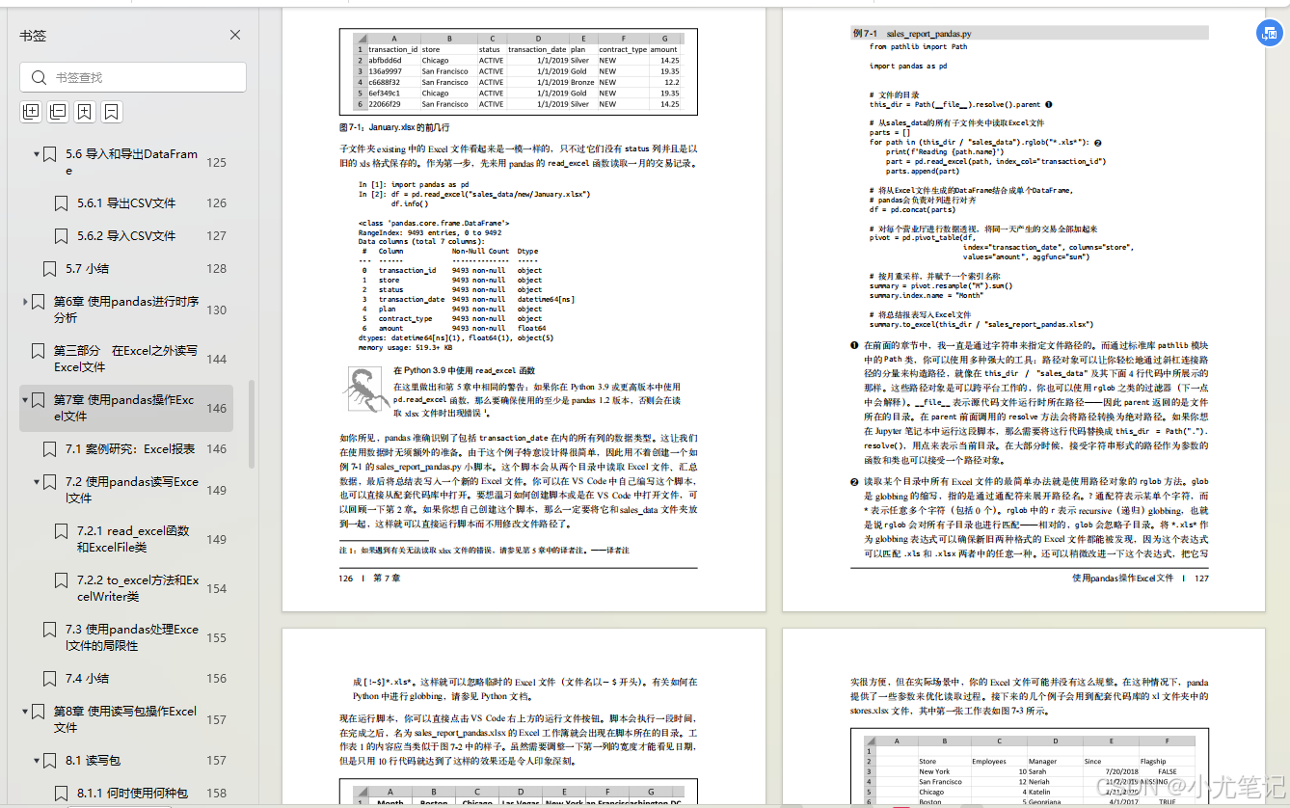Open bookmark 7.4 小结

[87, 679]
